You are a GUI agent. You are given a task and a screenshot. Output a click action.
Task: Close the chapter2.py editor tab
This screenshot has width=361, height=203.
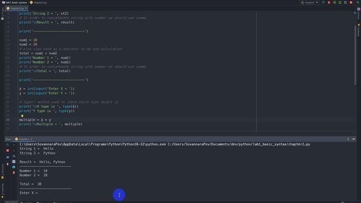pyautogui.click(x=26, y=8)
